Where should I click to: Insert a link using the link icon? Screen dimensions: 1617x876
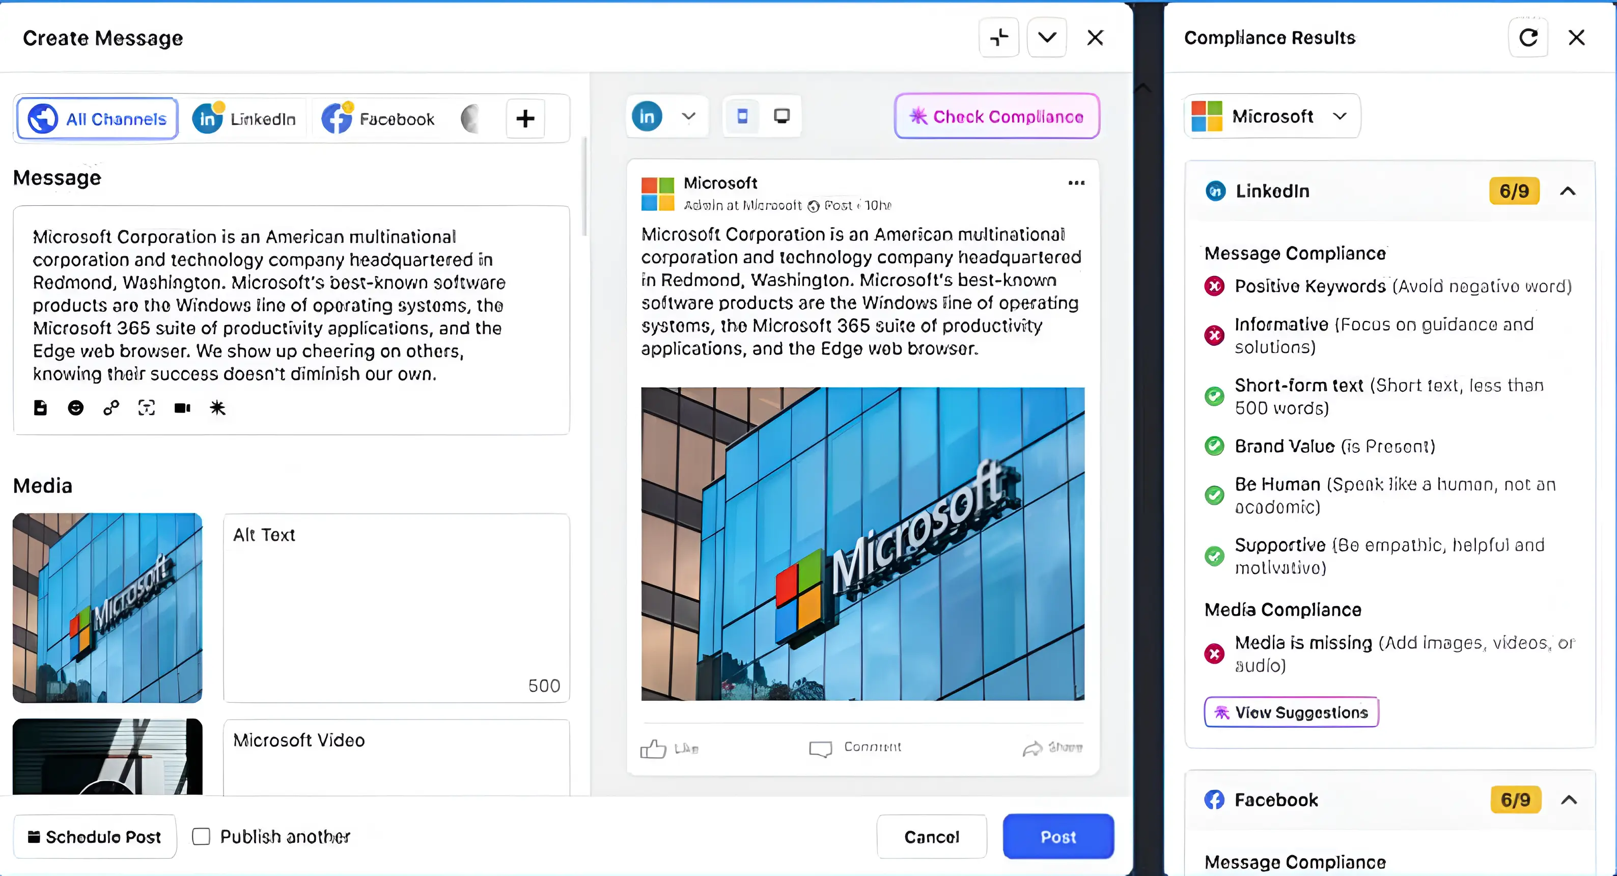pos(111,408)
